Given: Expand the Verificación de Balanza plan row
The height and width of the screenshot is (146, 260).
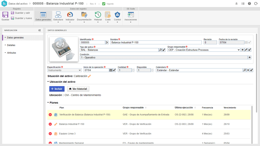Looking at the screenshot, I should point(50,115).
